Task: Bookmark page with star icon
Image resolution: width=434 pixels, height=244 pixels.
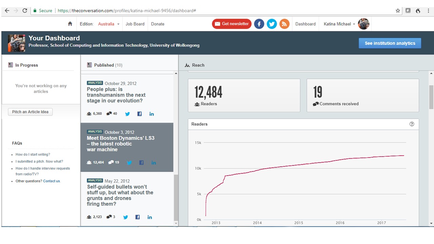Action: (398, 11)
